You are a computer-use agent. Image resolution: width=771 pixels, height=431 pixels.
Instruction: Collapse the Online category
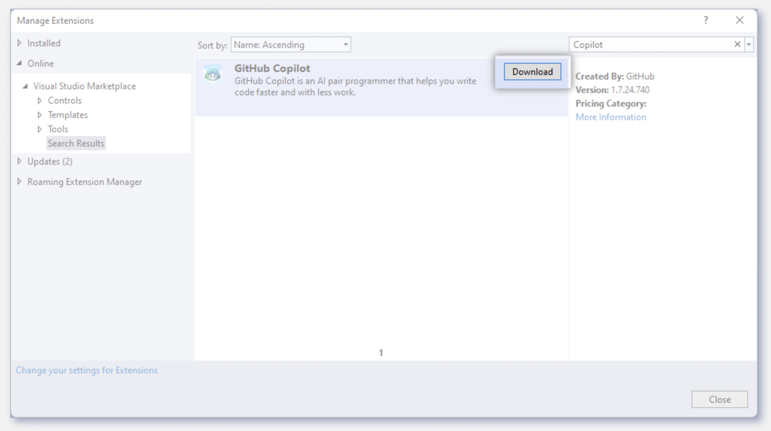pyautogui.click(x=19, y=63)
